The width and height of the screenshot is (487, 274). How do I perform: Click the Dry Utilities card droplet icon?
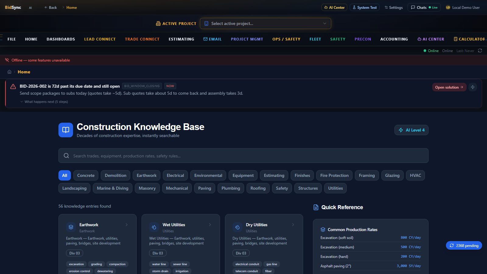point(237,227)
